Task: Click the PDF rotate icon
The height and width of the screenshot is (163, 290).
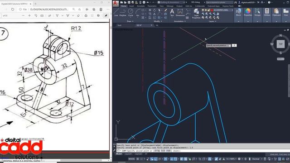Action: (36, 16)
